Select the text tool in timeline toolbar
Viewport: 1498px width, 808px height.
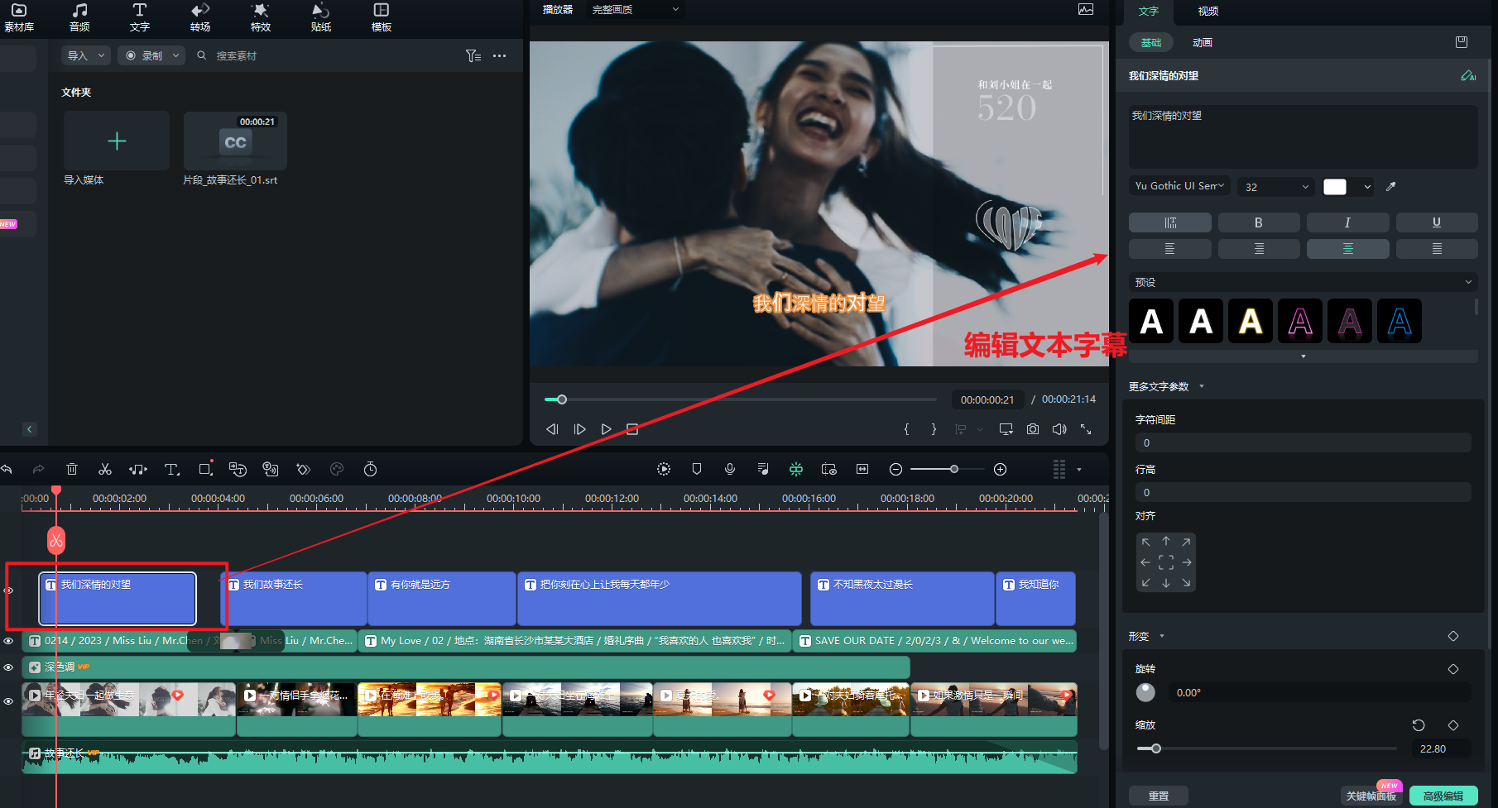click(171, 470)
